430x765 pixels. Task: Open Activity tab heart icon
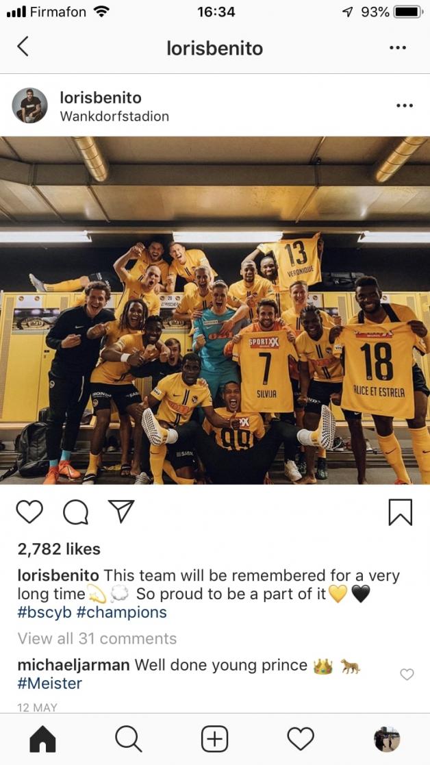[301, 739]
